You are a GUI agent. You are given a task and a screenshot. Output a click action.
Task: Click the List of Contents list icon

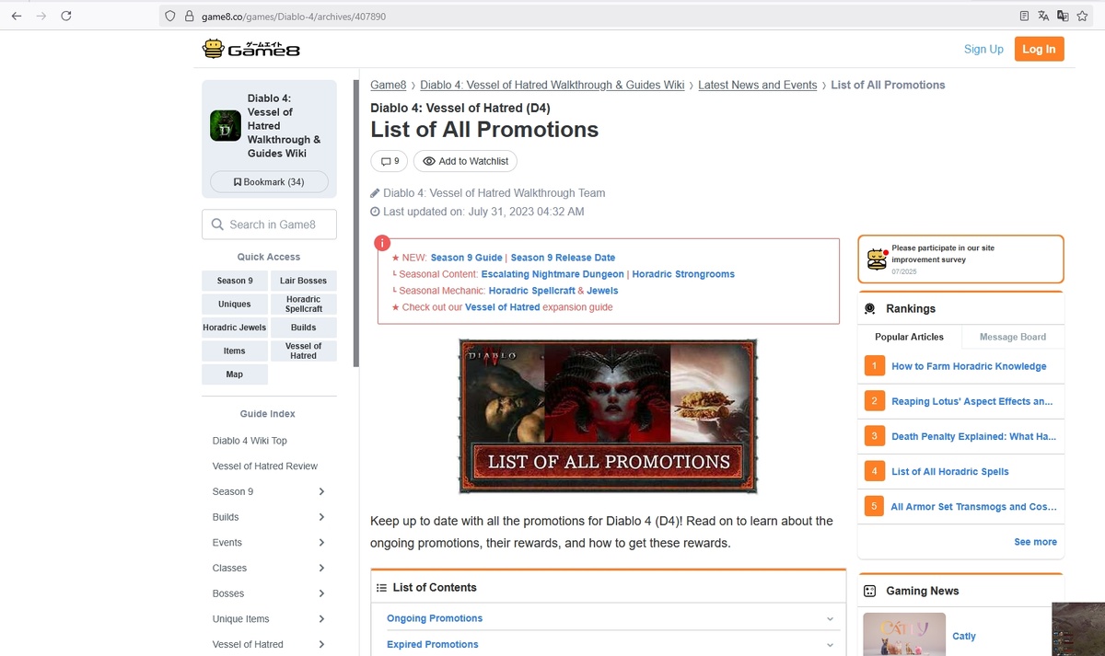[381, 588]
